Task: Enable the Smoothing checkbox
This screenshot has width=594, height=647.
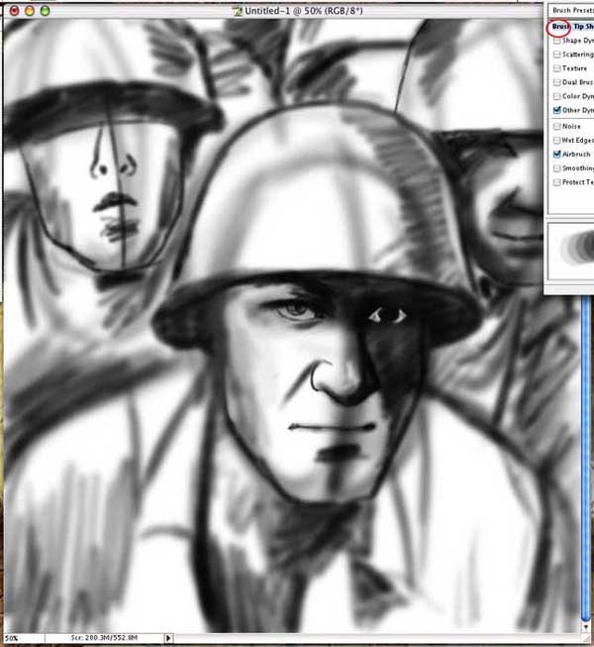Action: click(557, 168)
